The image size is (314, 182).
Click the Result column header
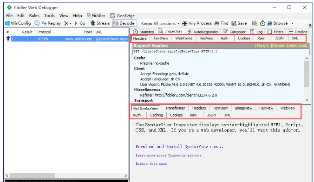(27, 32)
